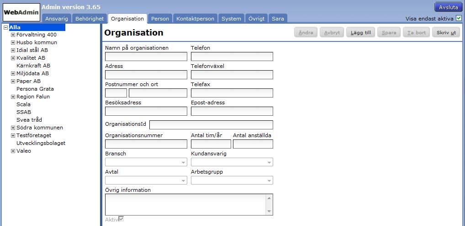Collapse the Alla tree root
465x226 pixels.
coord(5,27)
